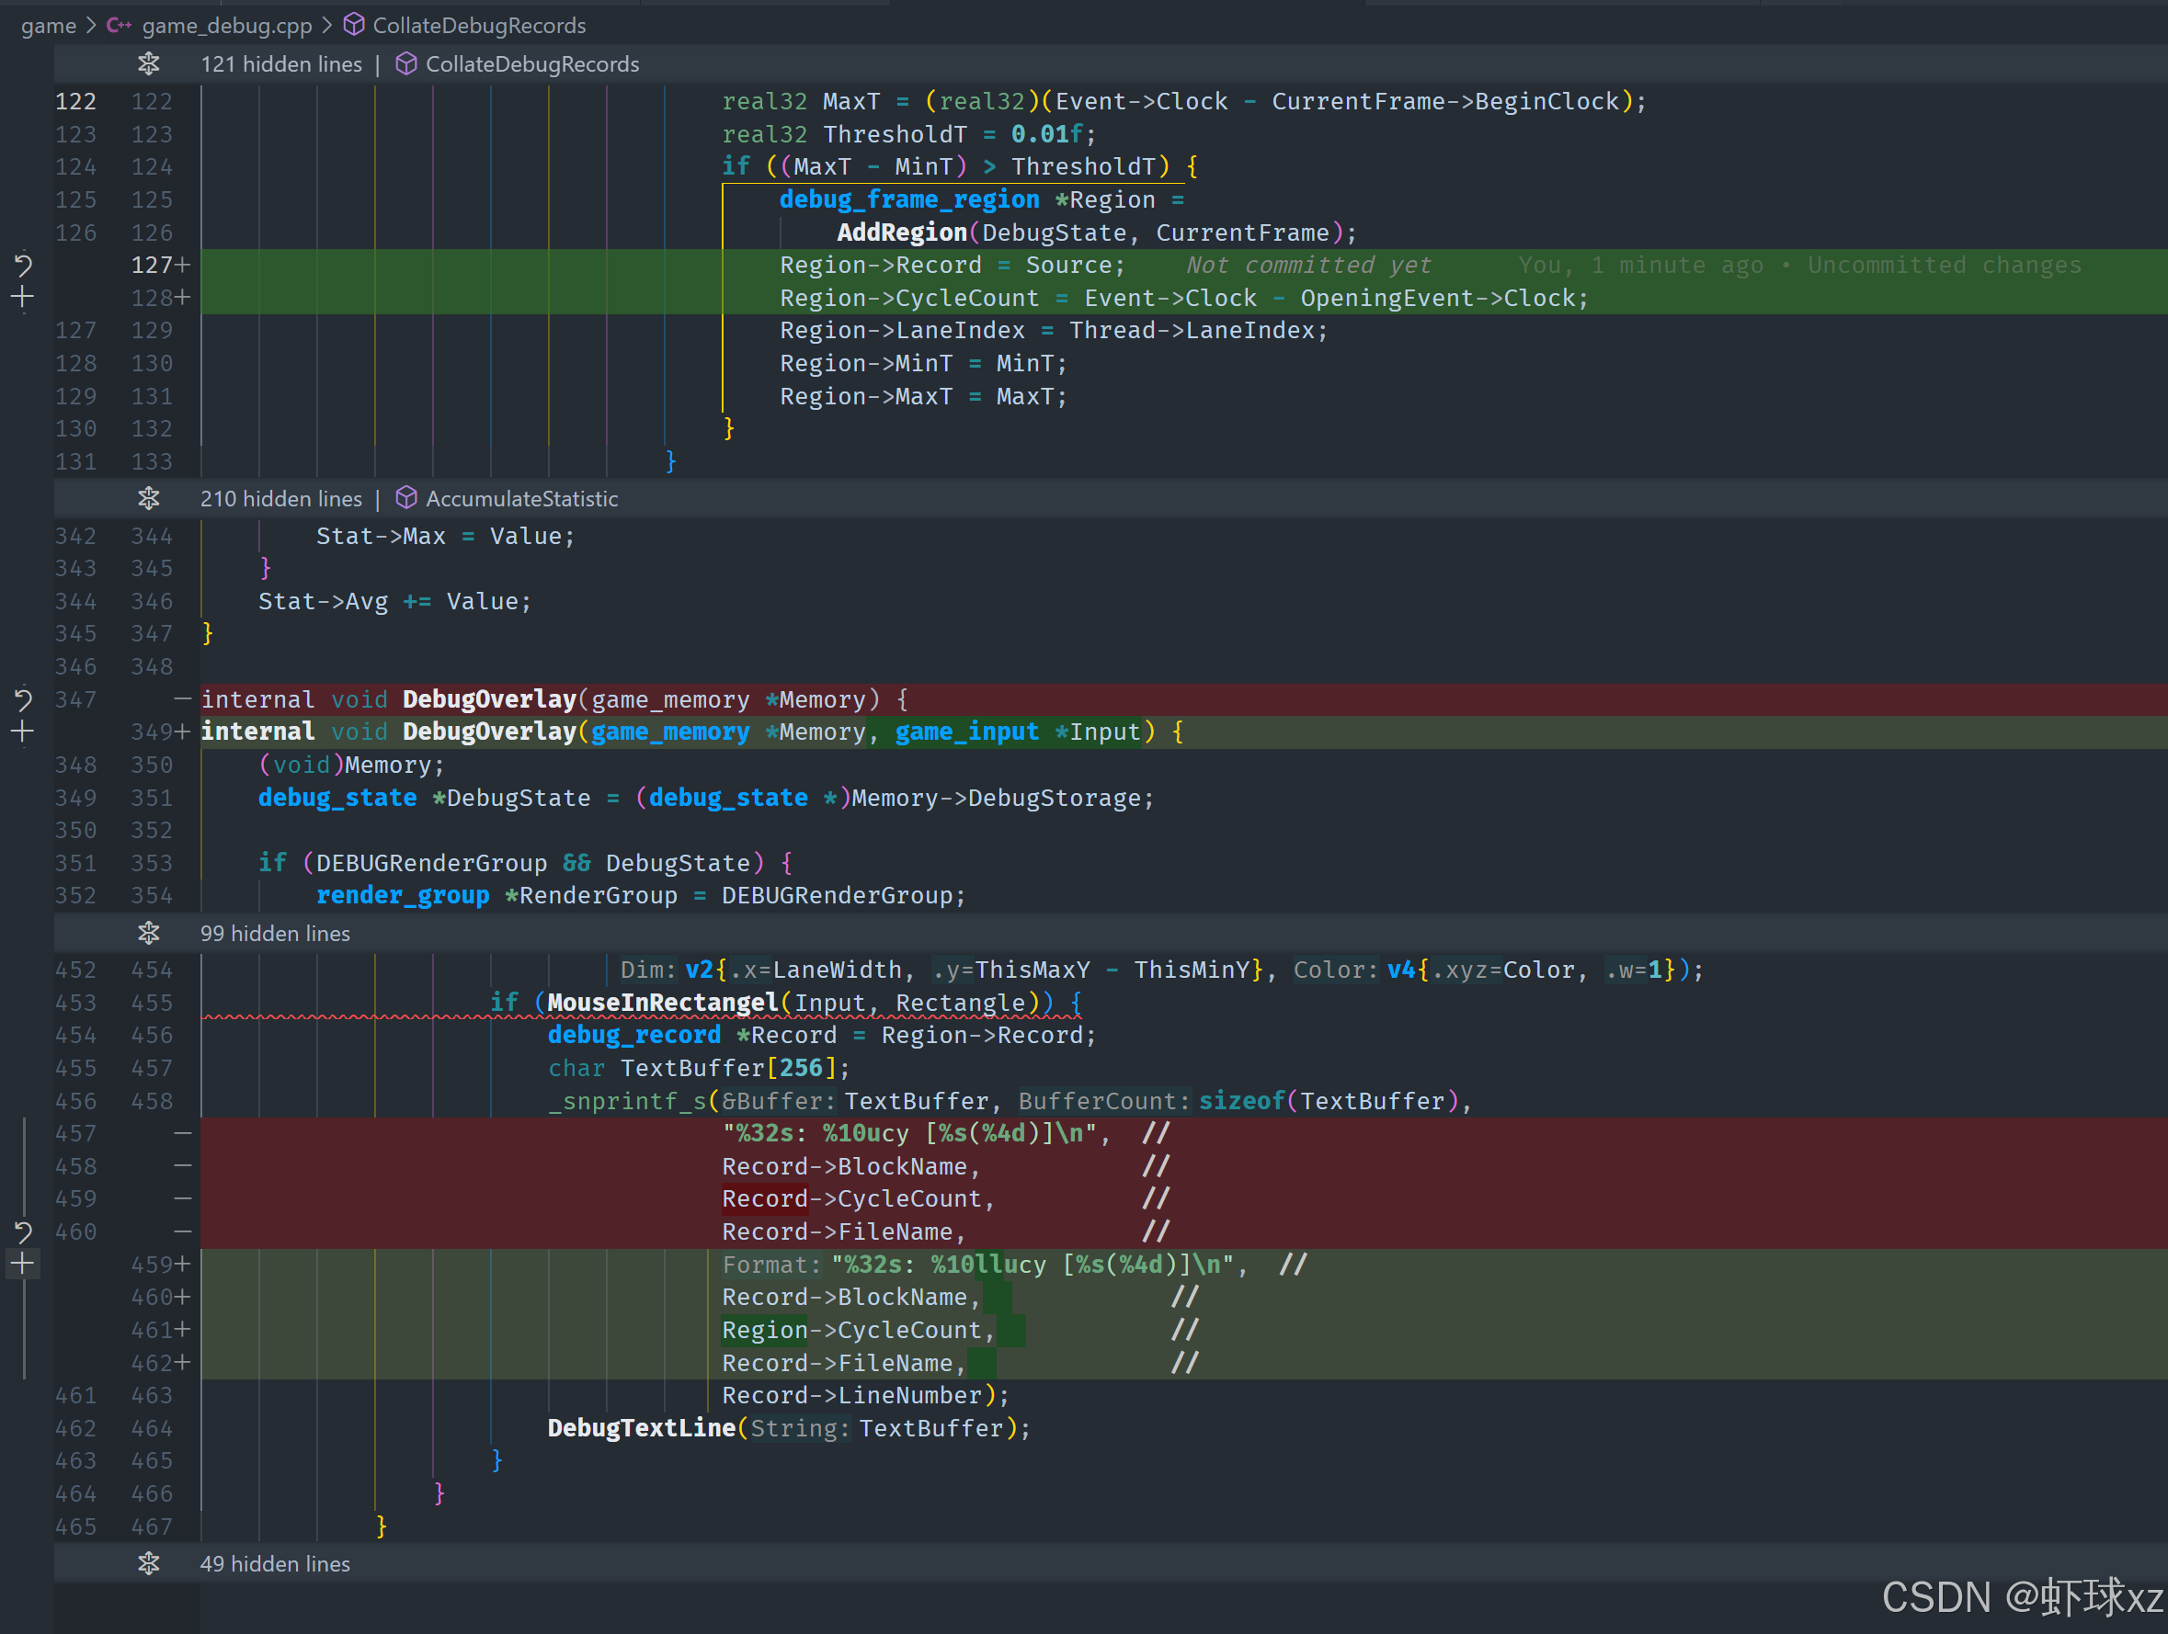Click '49 hidden lines' text
The image size is (2168, 1634).
(x=274, y=1563)
